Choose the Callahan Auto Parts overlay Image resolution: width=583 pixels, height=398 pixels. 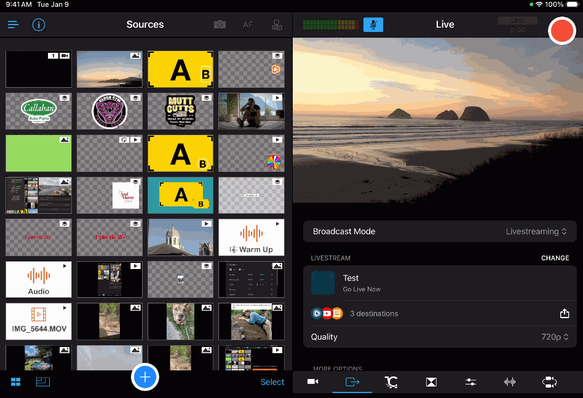[x=39, y=111]
